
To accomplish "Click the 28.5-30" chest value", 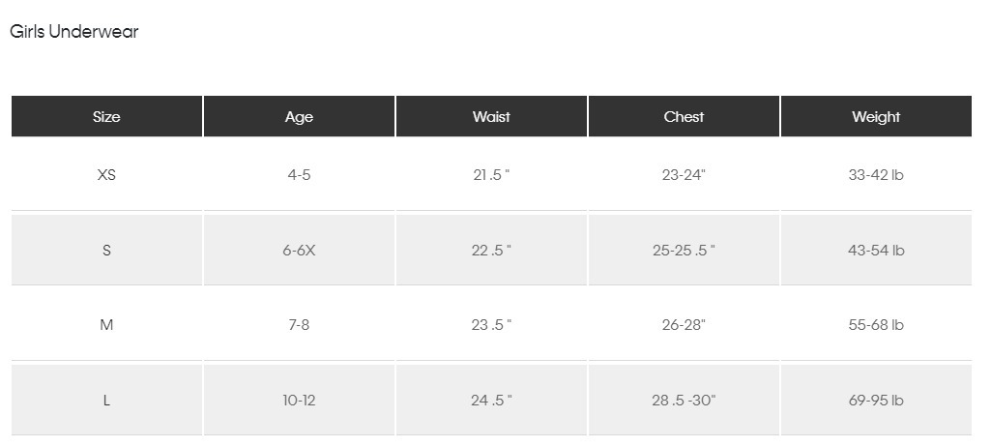I will click(684, 401).
